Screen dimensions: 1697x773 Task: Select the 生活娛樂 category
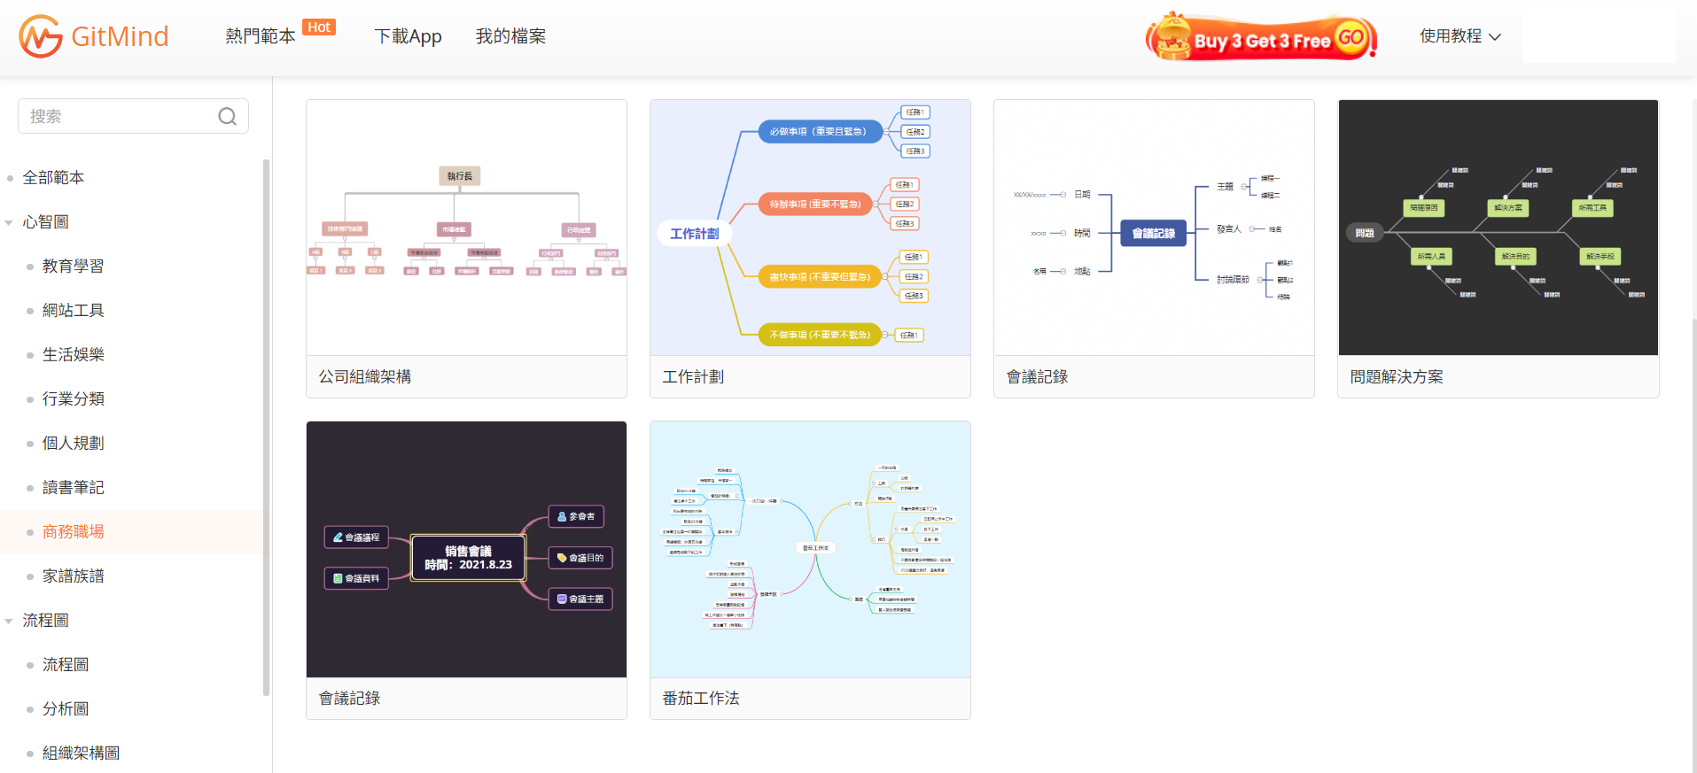point(73,354)
